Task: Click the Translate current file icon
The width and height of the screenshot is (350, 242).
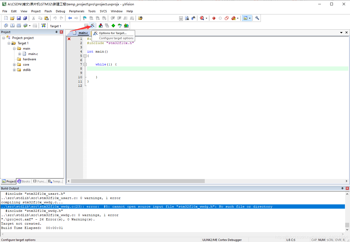Action: (6, 26)
